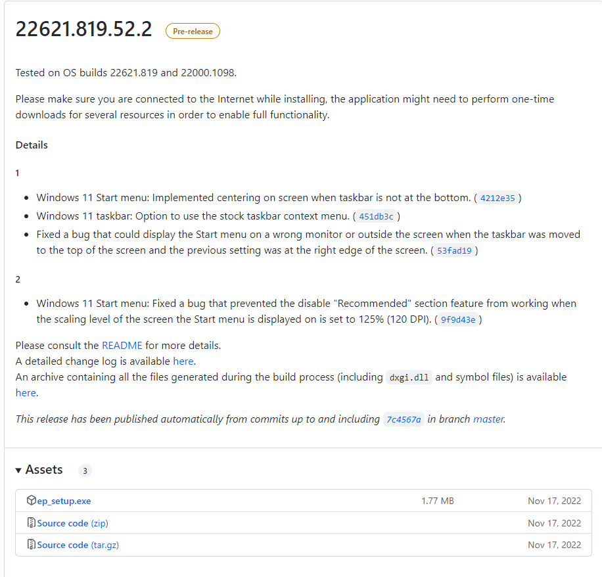Open the release title 22621.819.52.2
Image resolution: width=602 pixels, height=577 pixels.
click(83, 29)
